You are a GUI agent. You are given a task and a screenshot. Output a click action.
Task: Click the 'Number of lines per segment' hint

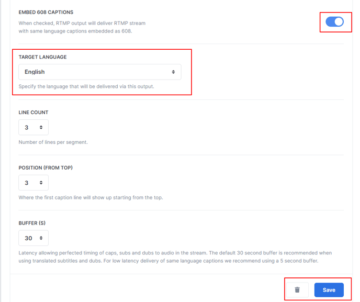pos(53,142)
